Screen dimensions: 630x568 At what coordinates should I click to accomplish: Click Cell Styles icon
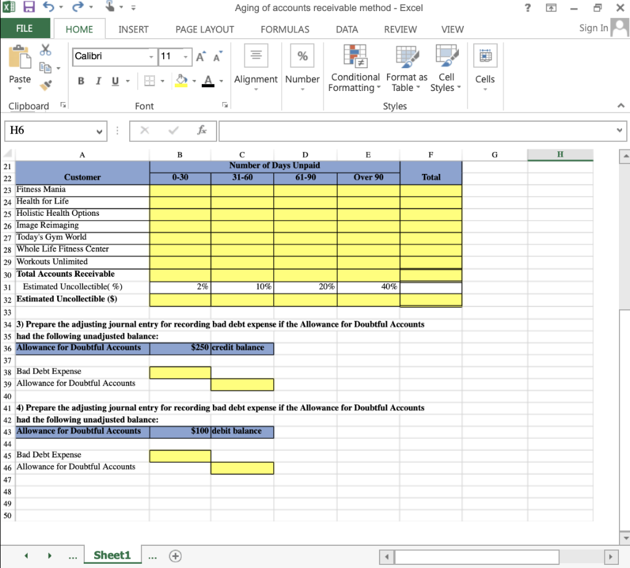tap(447, 56)
